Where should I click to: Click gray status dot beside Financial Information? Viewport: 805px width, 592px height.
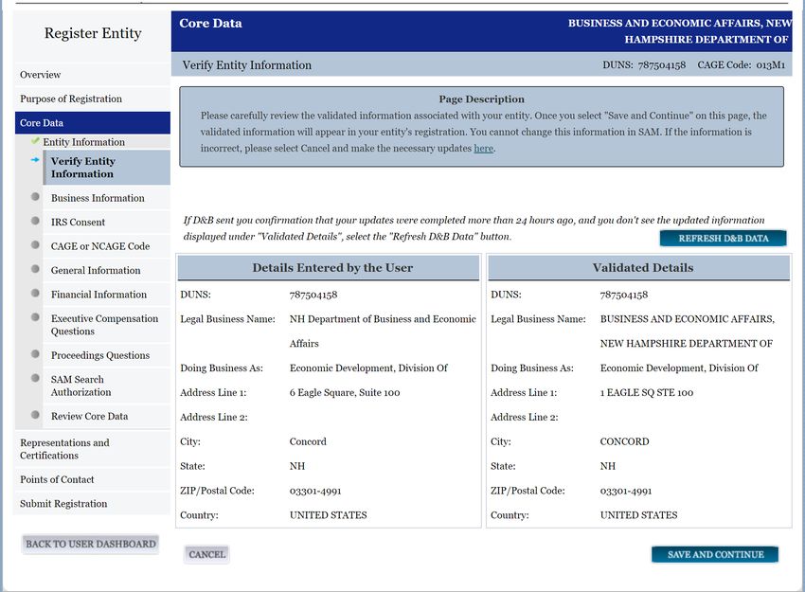click(35, 294)
